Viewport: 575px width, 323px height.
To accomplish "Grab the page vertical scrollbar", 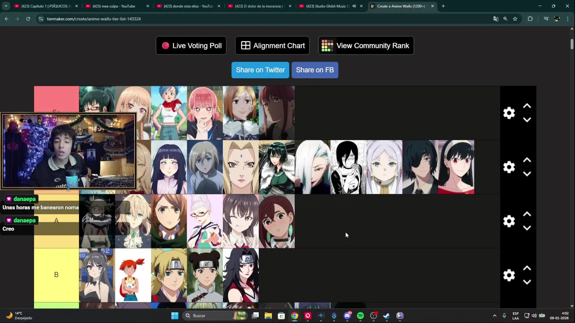I will [x=572, y=45].
